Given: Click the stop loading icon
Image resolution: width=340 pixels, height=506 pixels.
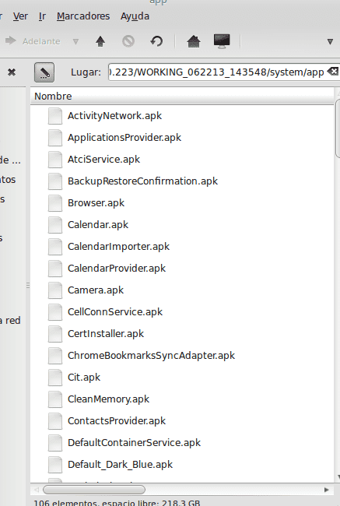Looking at the screenshot, I should pos(128,41).
